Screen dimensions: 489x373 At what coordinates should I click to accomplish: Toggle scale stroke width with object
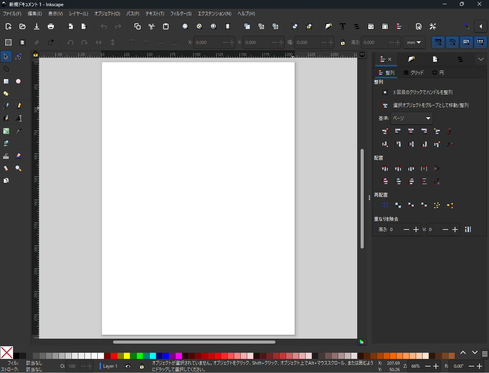click(x=438, y=42)
